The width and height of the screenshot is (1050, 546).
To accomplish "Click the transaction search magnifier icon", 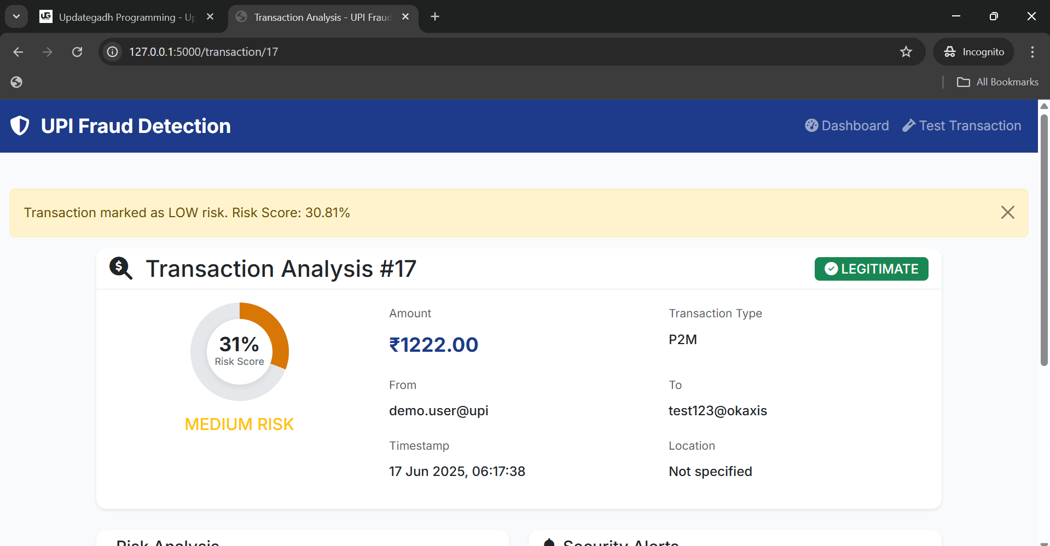I will pos(120,269).
